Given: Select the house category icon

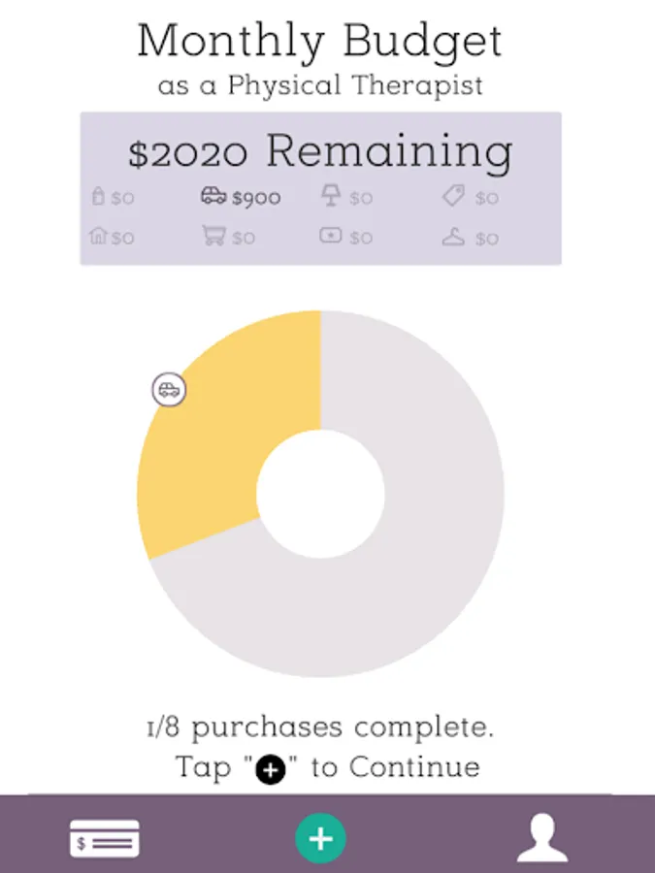Looking at the screenshot, I should pos(98,237).
